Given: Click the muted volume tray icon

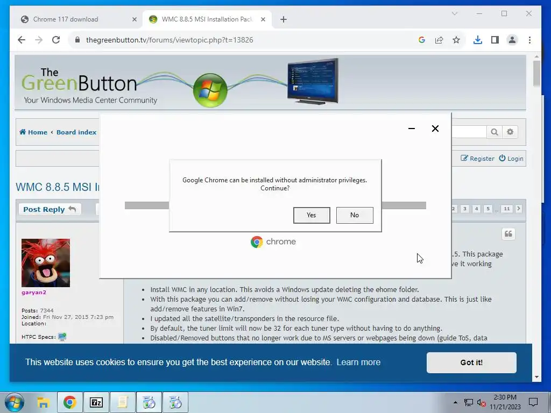Looking at the screenshot, I should [481, 402].
